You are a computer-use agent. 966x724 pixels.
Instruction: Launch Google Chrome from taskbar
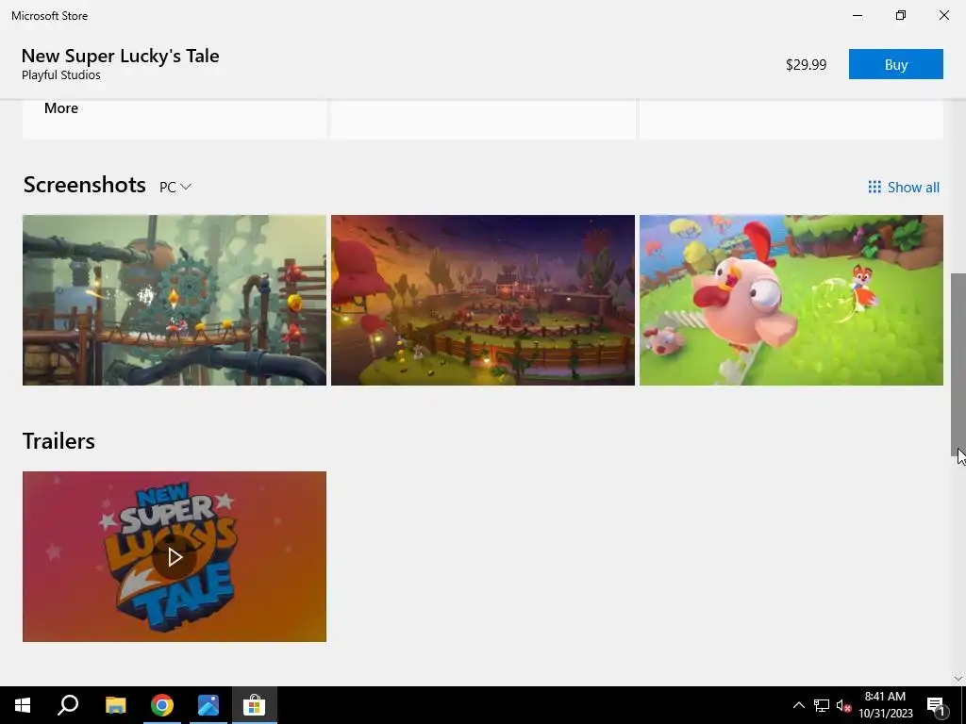tap(162, 705)
